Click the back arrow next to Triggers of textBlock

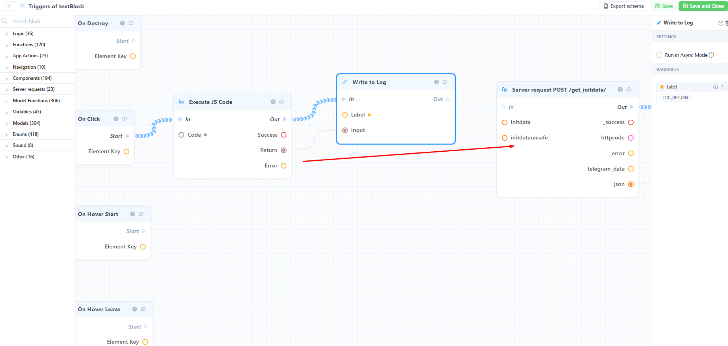(x=9, y=6)
